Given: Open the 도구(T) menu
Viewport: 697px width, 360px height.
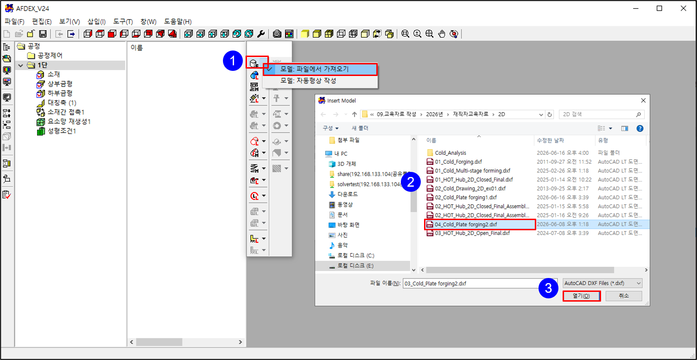Looking at the screenshot, I should coord(123,22).
